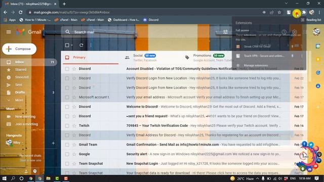
Task: Open the Discord bookmark
Action: tap(151, 20)
